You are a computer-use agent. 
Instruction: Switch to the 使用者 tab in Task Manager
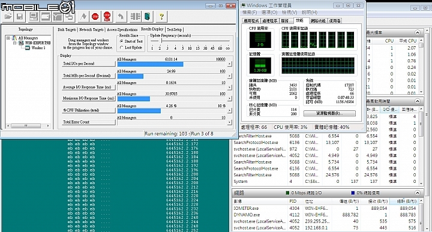coord(335,21)
